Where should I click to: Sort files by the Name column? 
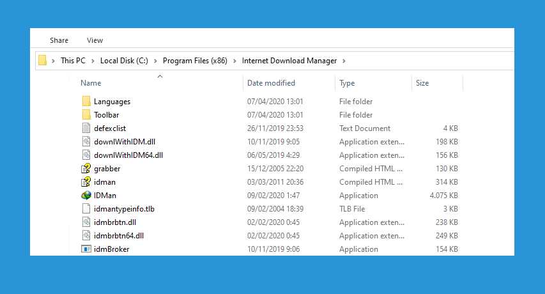point(91,83)
